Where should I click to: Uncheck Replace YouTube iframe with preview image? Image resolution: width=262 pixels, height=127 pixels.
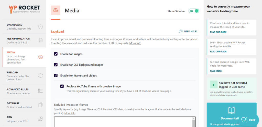coord(62,86)
